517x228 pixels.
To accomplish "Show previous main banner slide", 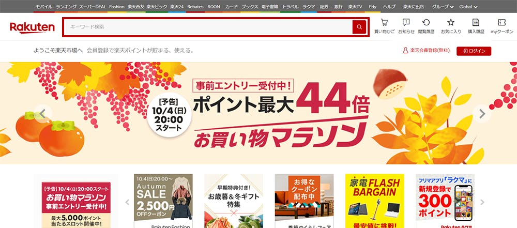I will click(x=43, y=114).
